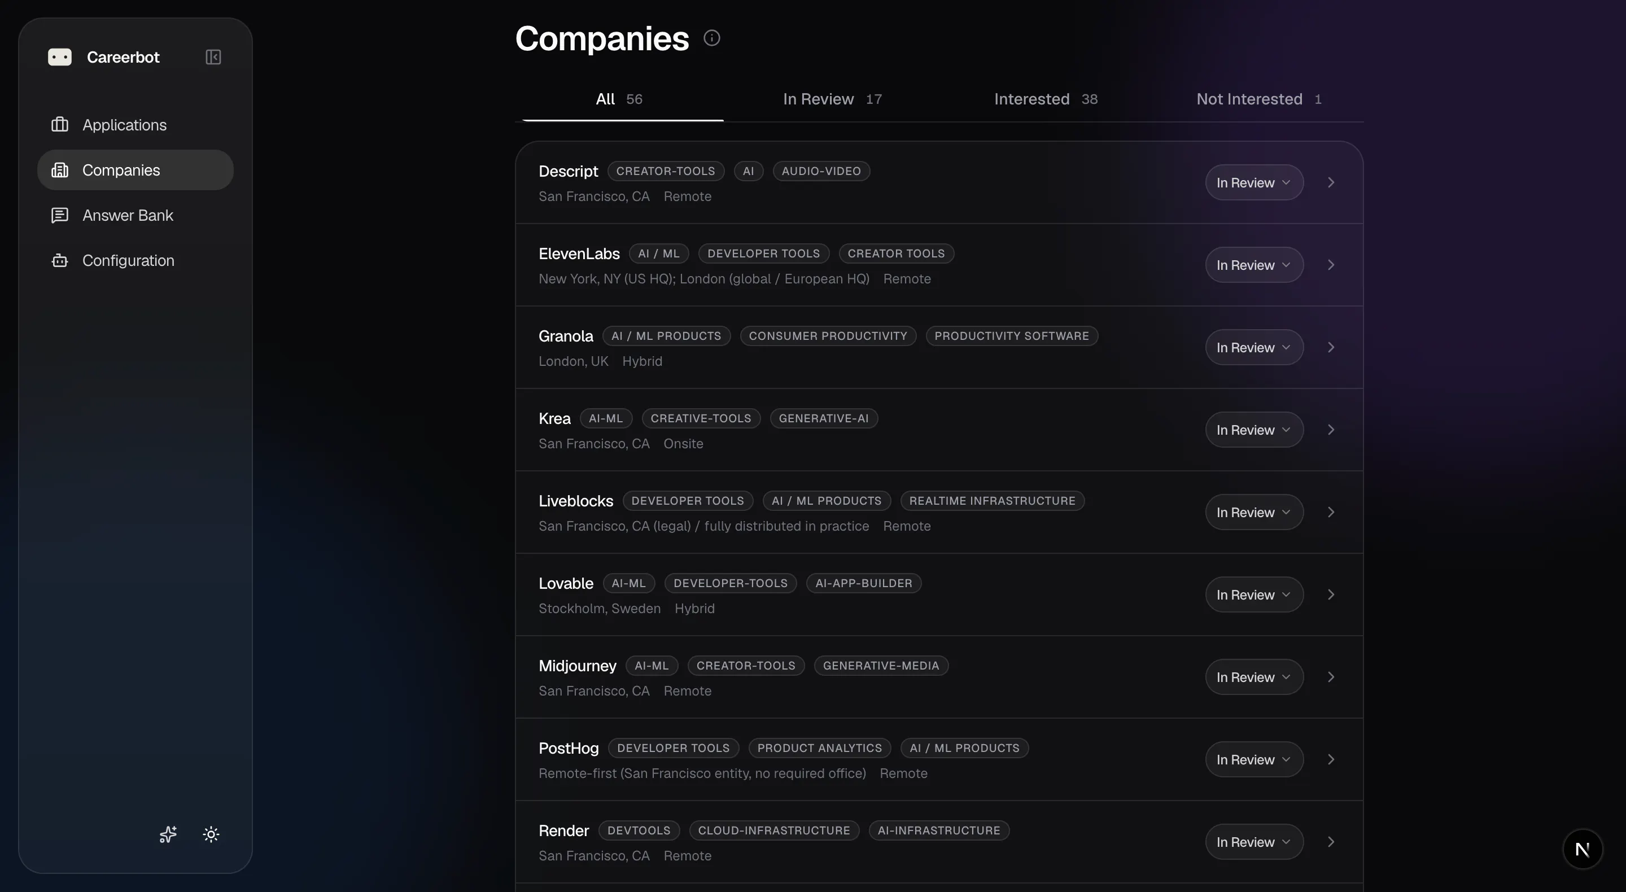Click the sparkles icon in sidebar footer
The width and height of the screenshot is (1626, 892).
[x=168, y=834]
